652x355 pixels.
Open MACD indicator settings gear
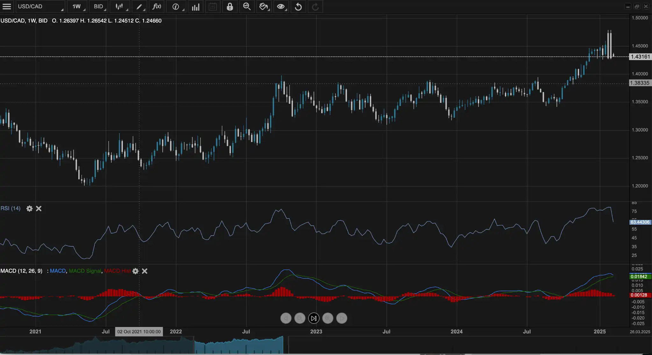point(136,271)
